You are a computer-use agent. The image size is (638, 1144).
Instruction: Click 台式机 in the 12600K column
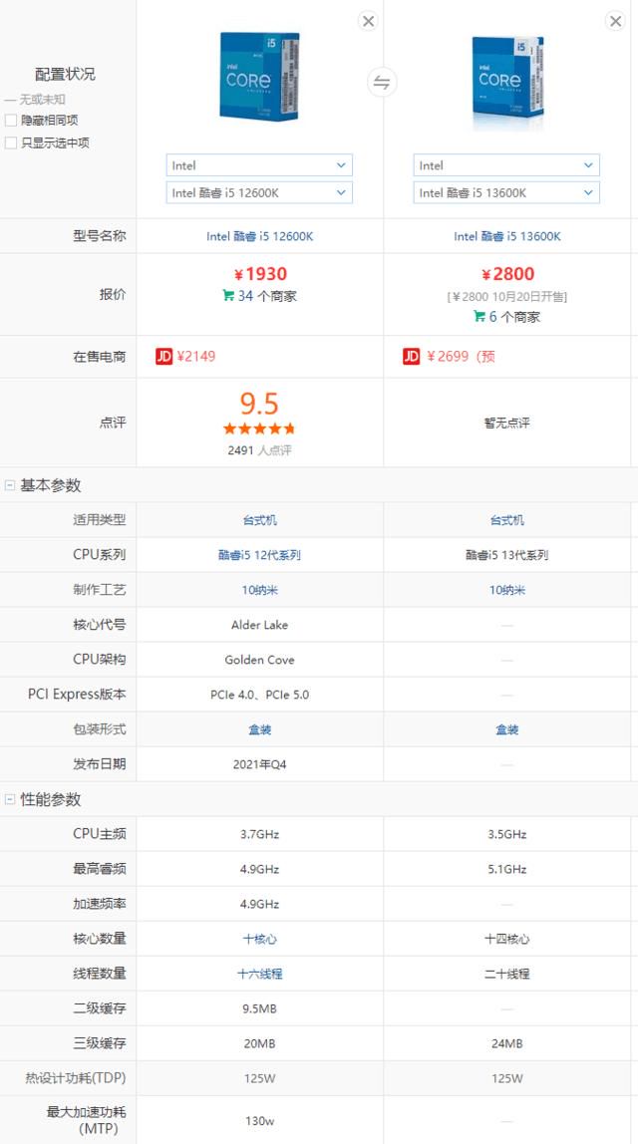(259, 520)
